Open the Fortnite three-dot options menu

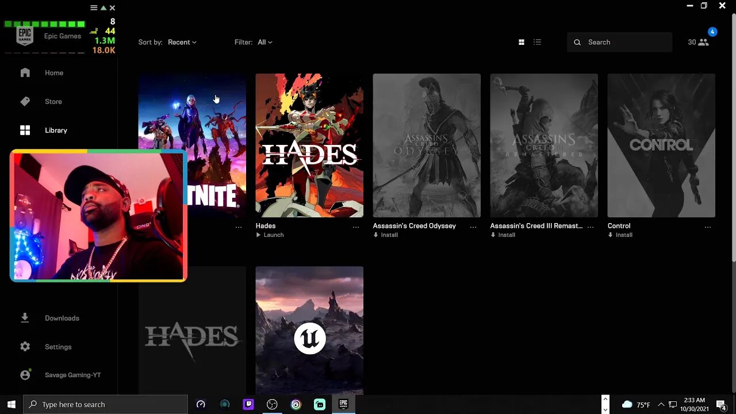[239, 227]
